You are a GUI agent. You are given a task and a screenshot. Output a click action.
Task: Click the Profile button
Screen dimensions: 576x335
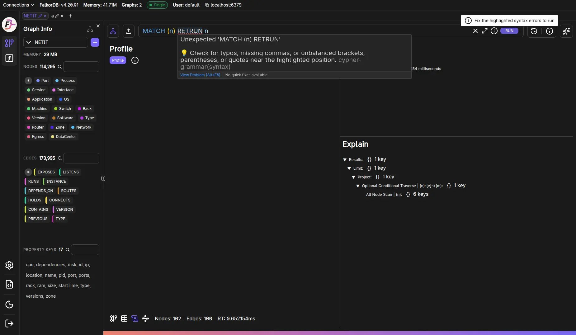pos(118,60)
